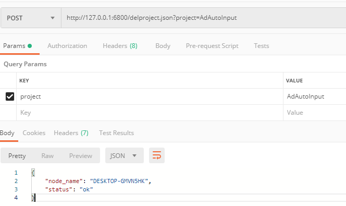The height and width of the screenshot is (206, 346).
Task: Select the request Body tab
Action: (163, 46)
